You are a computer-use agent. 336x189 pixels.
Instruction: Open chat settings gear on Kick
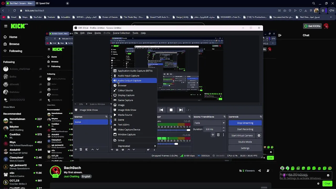[318, 183]
